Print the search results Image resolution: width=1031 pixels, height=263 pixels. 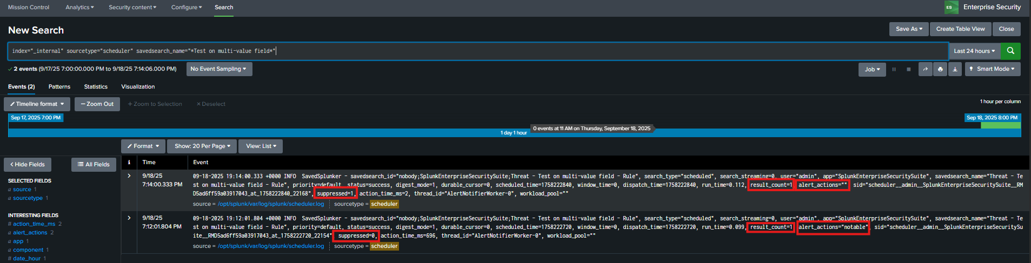[x=940, y=69]
